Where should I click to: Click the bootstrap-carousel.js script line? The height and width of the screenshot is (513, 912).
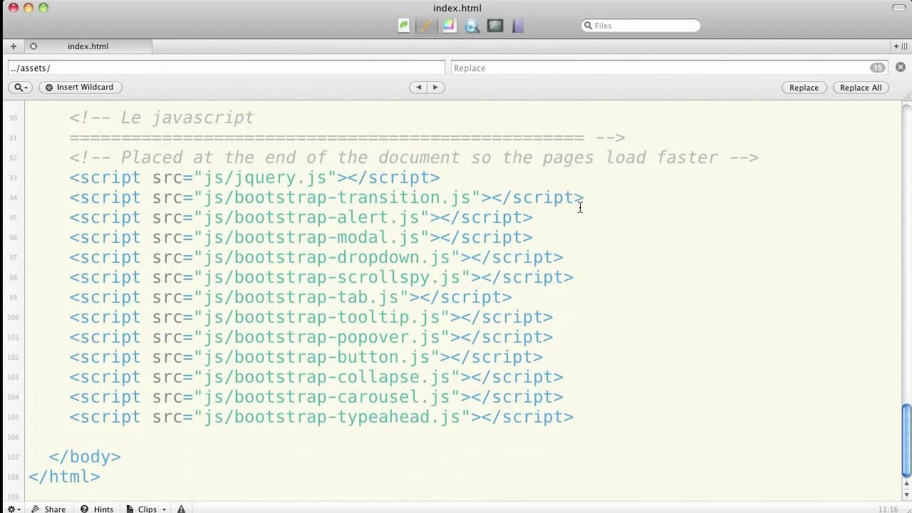[x=316, y=397]
